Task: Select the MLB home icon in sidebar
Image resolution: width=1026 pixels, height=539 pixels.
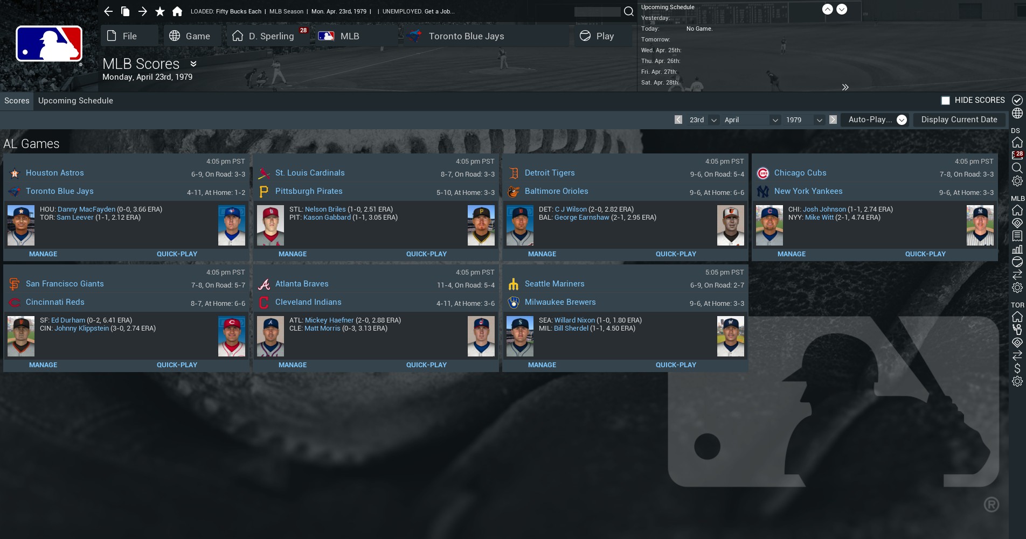Action: point(1017,210)
